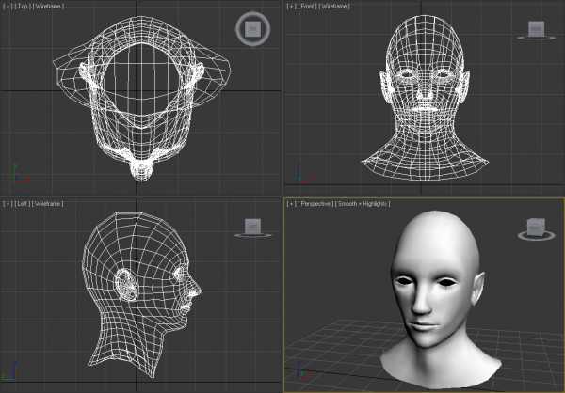Open the [+] general menu of the Left viewport
This screenshot has width=565, height=393.
tap(7, 204)
